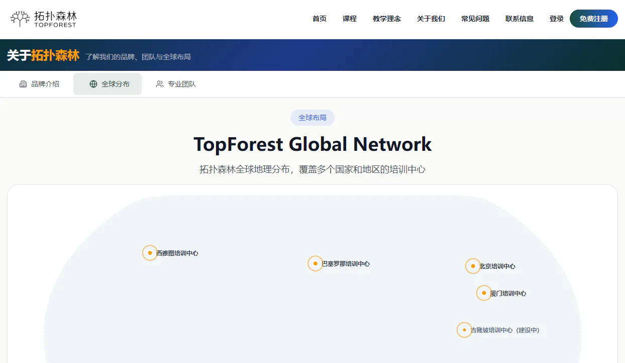625x363 pixels.
Task: Select the 巴塞罗那培训中心 map marker dot
Action: 315,263
